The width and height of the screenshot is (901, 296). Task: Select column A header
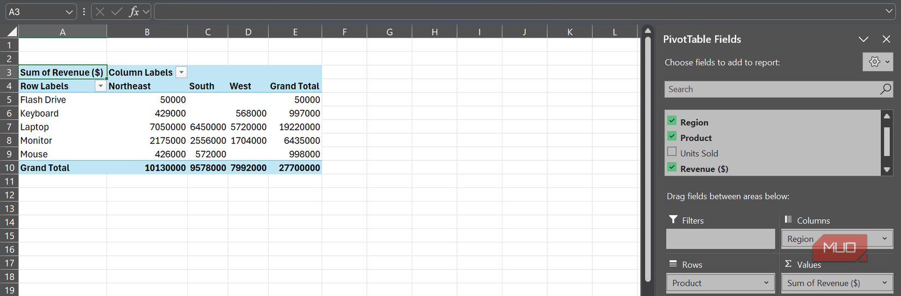click(x=63, y=32)
